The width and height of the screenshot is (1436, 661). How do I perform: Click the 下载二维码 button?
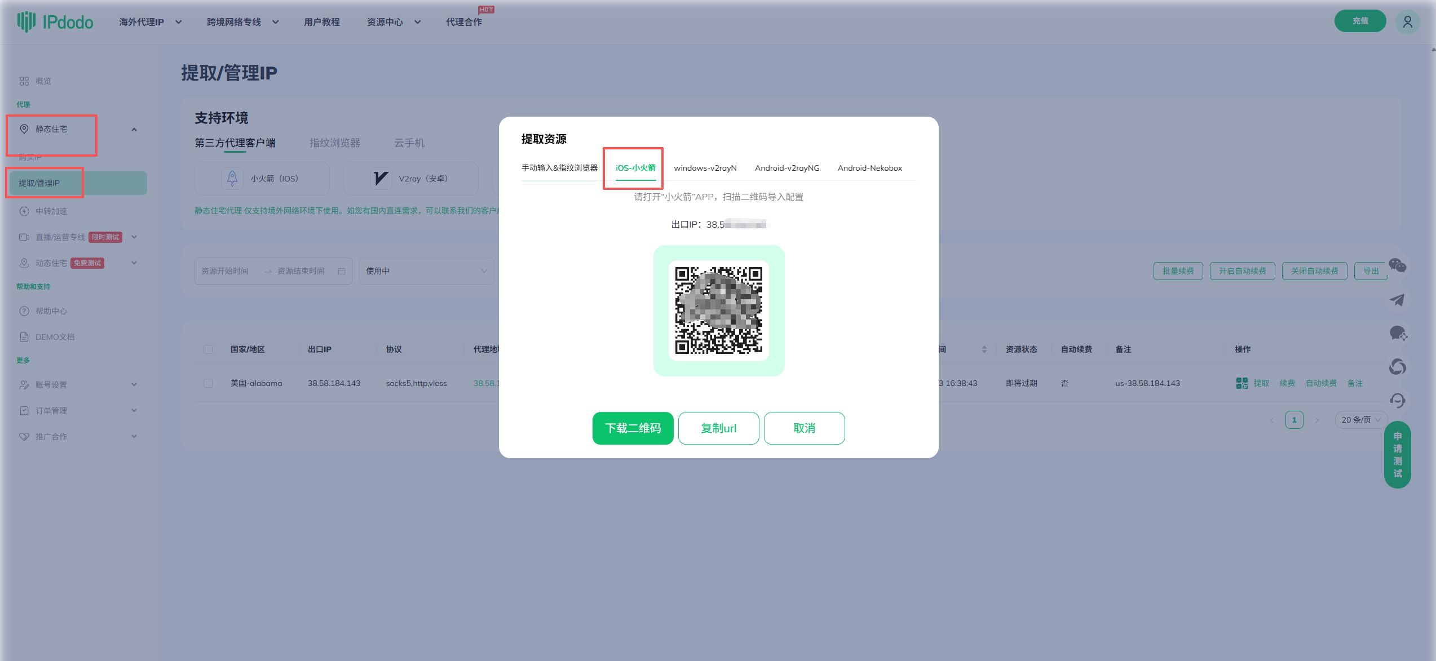(x=633, y=428)
